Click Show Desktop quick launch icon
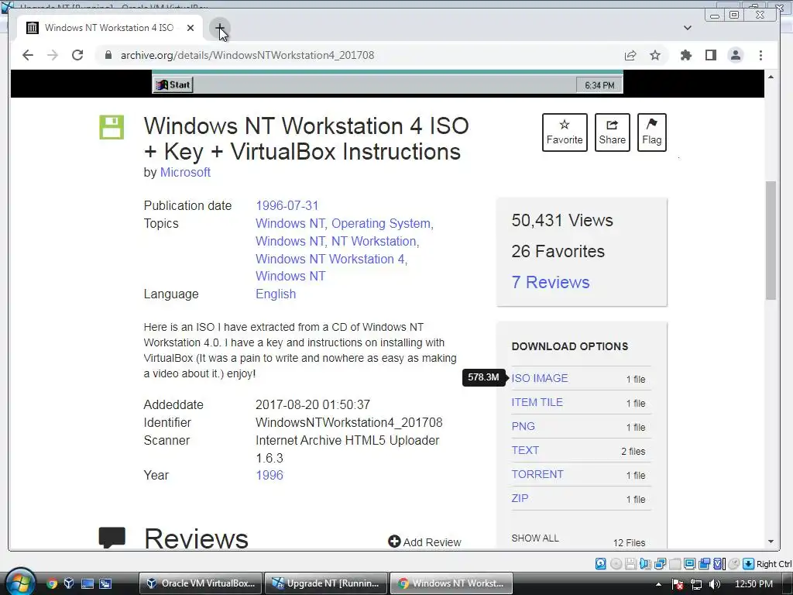This screenshot has height=595, width=793. click(x=88, y=583)
